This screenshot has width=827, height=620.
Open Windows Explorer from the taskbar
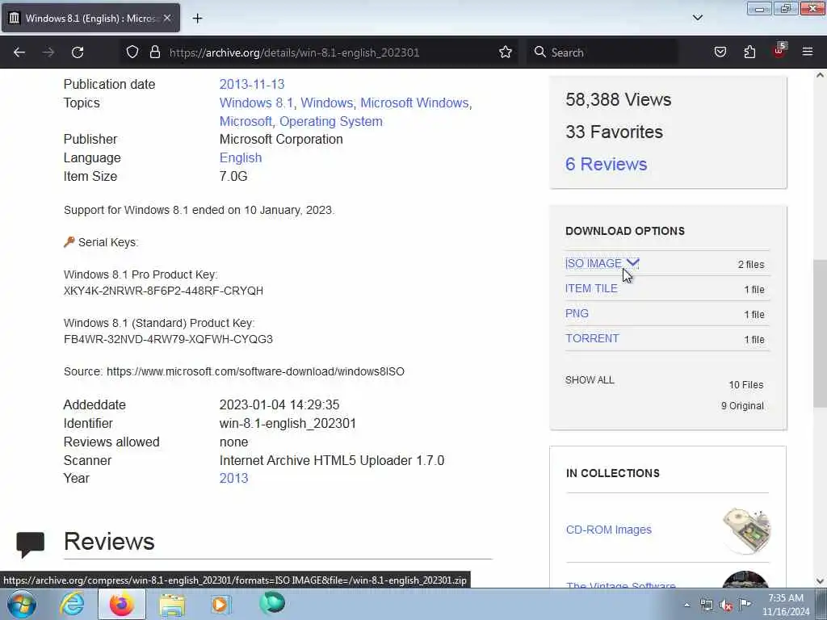click(x=172, y=605)
